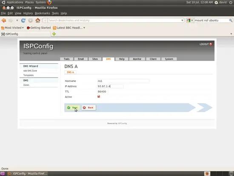Switch to the Client tab

pyautogui.click(x=153, y=59)
